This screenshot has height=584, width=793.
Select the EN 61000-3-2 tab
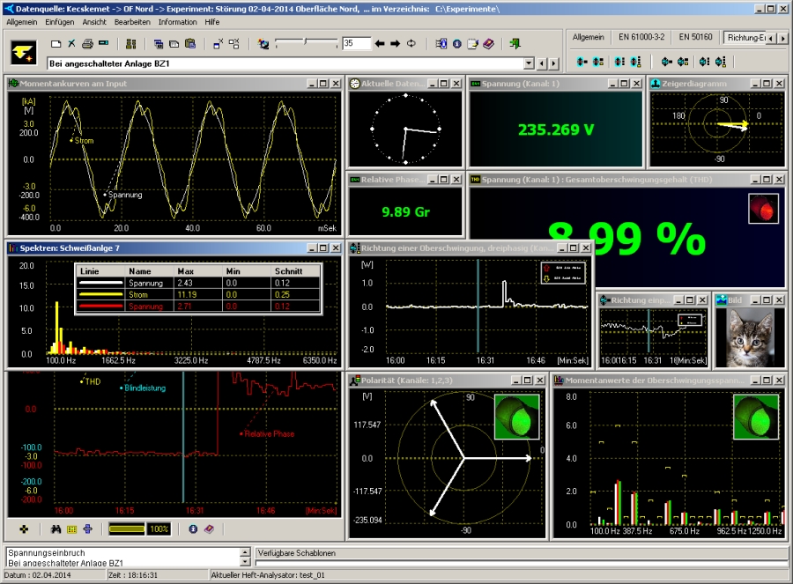pyautogui.click(x=641, y=38)
